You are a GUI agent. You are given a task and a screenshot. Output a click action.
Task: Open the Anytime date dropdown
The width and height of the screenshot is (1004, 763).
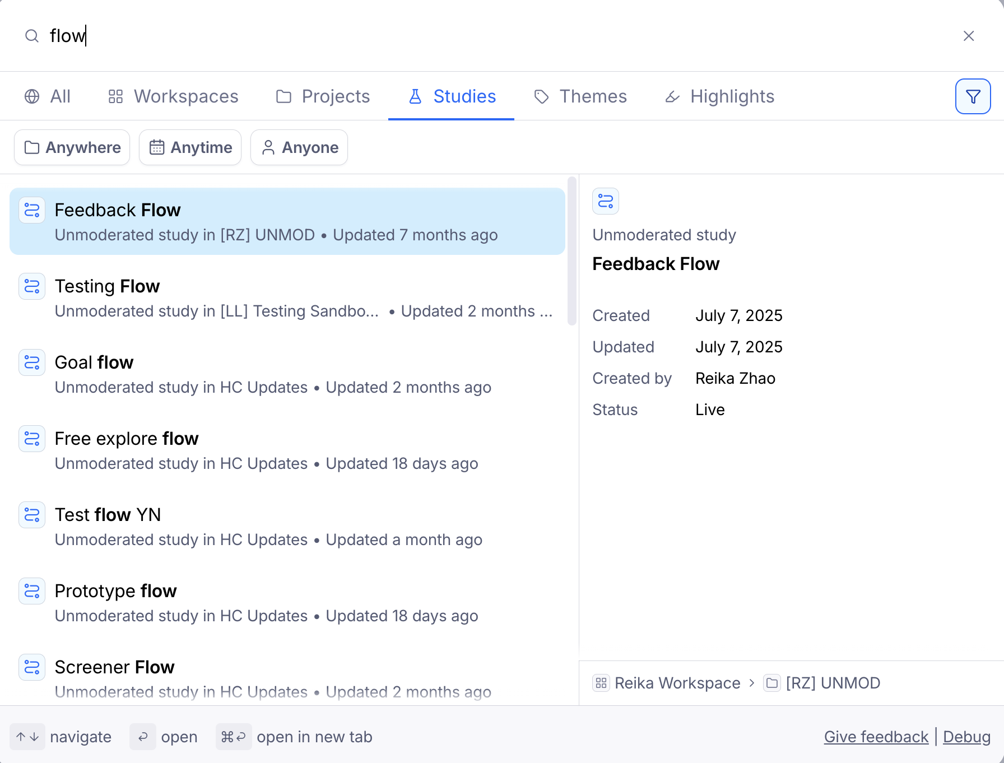tap(190, 147)
